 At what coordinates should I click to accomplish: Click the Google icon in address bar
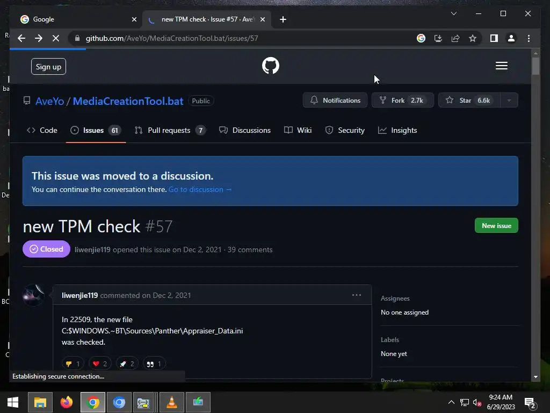tap(421, 38)
